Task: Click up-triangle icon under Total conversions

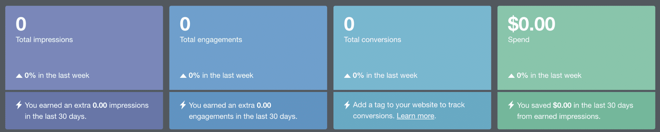Action: (x=347, y=76)
